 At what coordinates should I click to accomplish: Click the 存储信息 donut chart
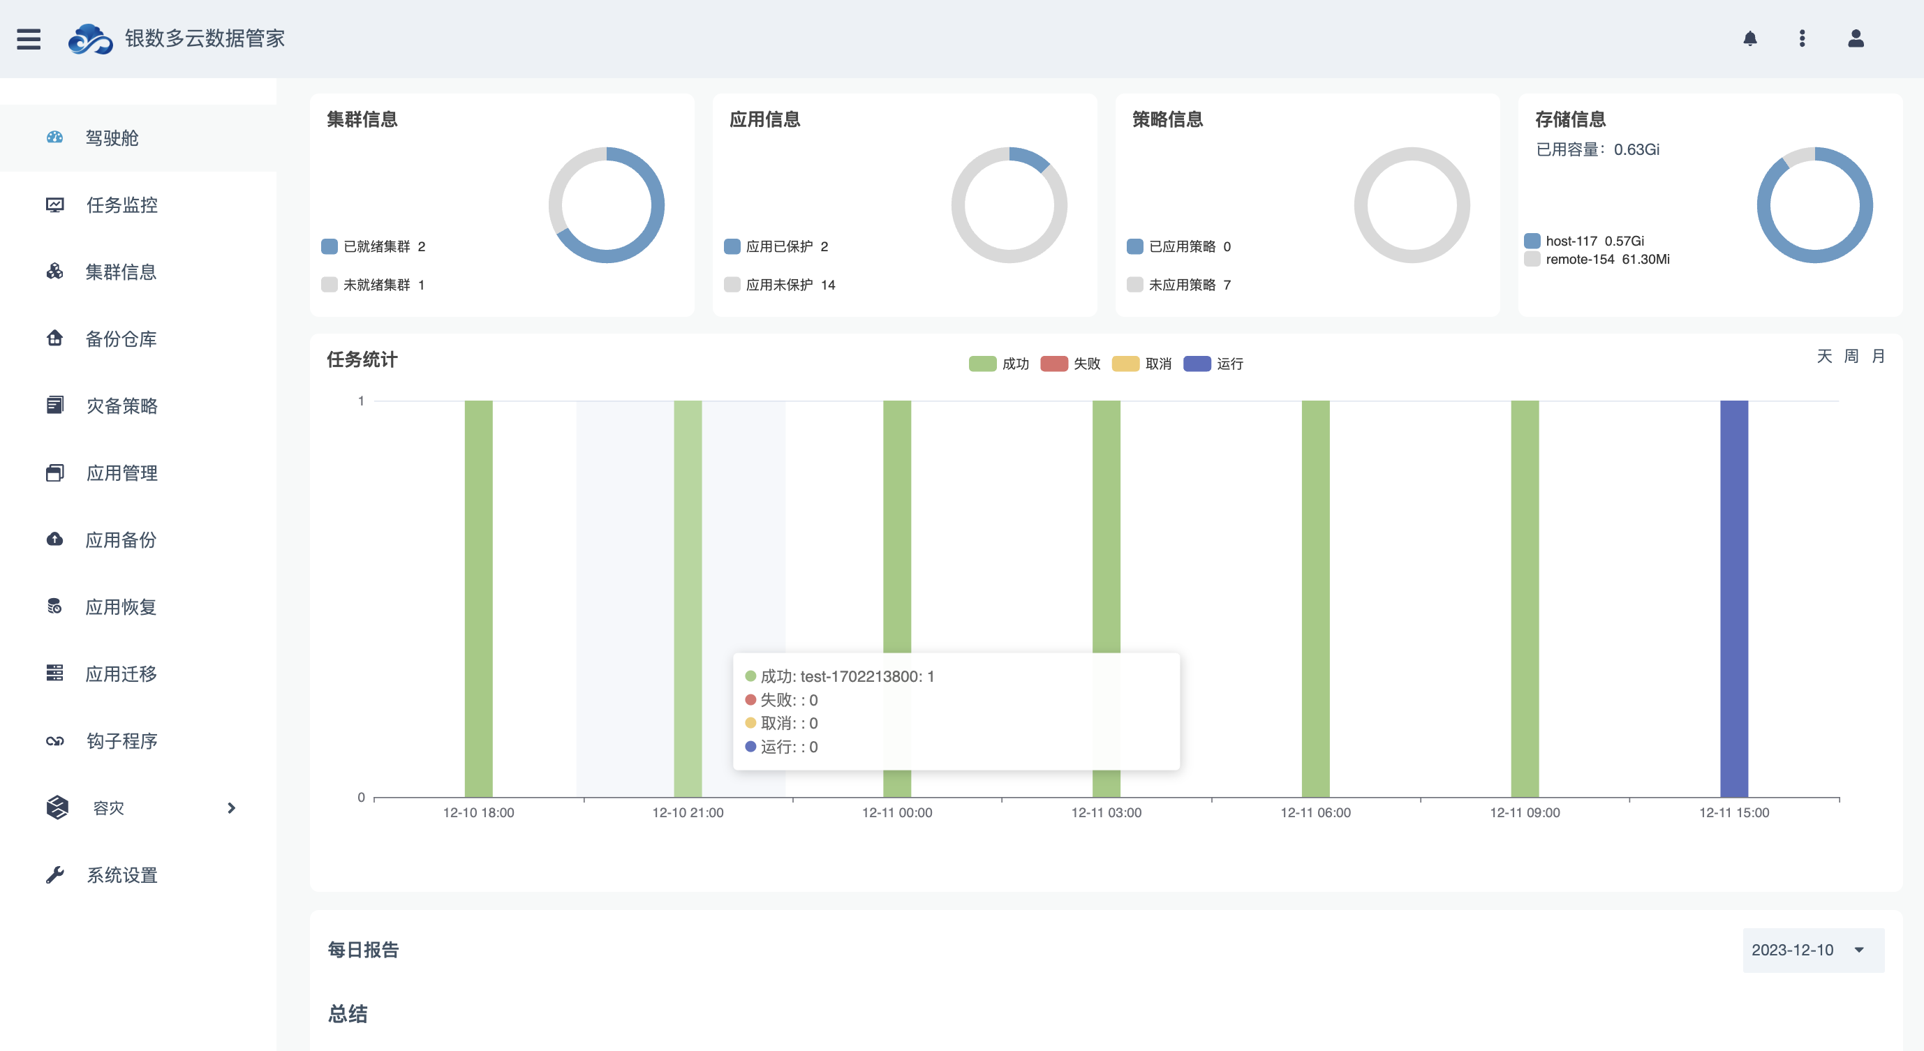pos(1815,204)
